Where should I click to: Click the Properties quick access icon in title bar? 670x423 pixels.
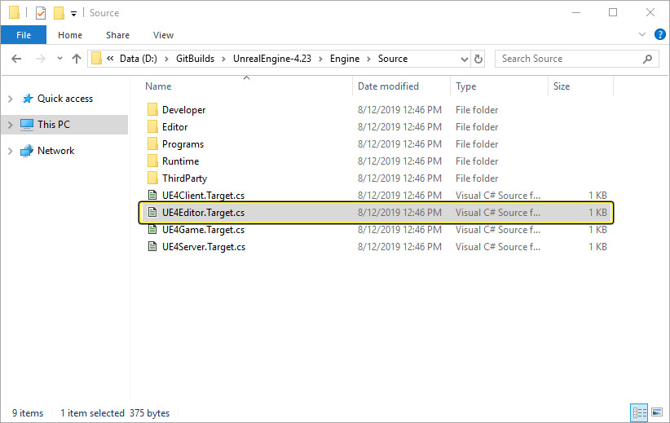[41, 13]
